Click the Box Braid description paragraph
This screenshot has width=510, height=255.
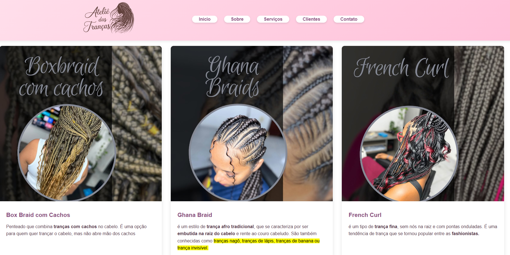pos(76,230)
